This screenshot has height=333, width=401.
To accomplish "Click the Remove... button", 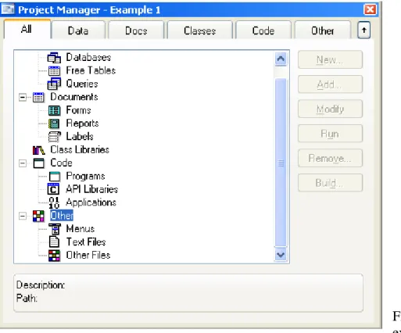I will tap(330, 158).
